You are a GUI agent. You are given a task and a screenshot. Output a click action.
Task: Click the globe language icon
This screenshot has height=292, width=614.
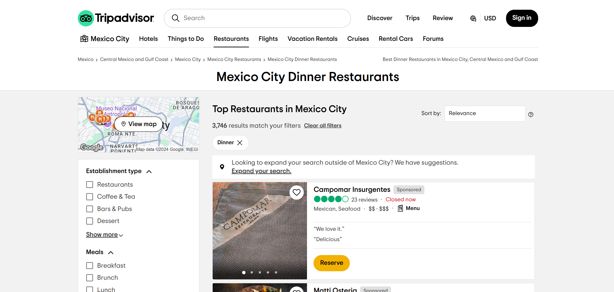(x=473, y=18)
